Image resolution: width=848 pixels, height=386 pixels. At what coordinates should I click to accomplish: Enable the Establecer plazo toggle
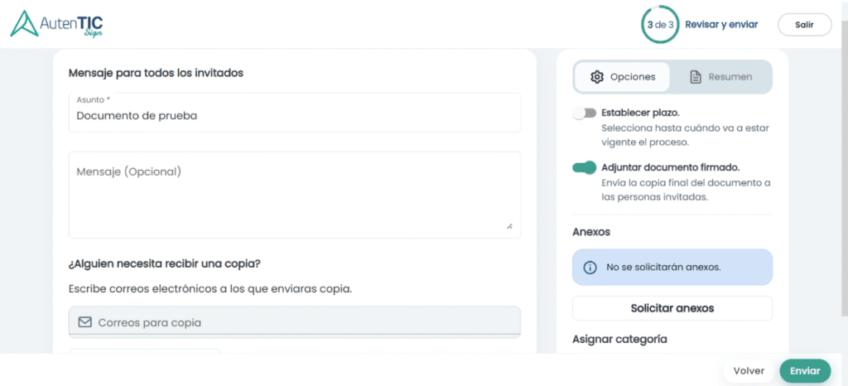pyautogui.click(x=584, y=113)
